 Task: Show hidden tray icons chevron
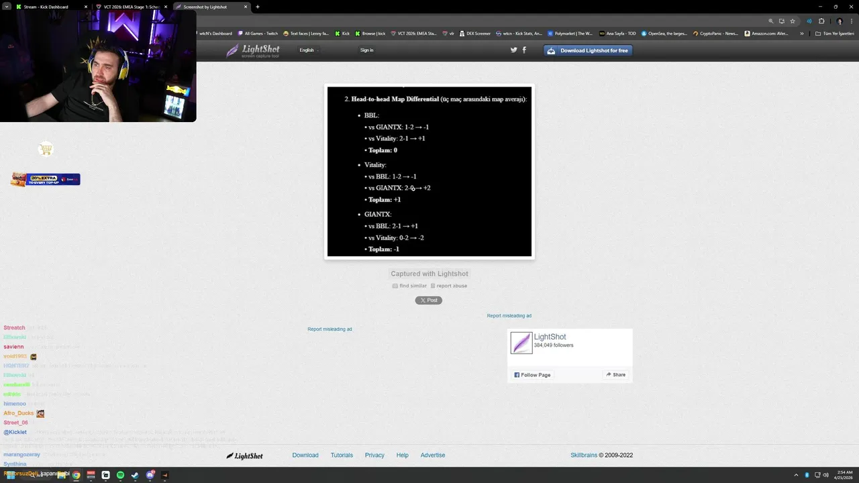tap(796, 475)
